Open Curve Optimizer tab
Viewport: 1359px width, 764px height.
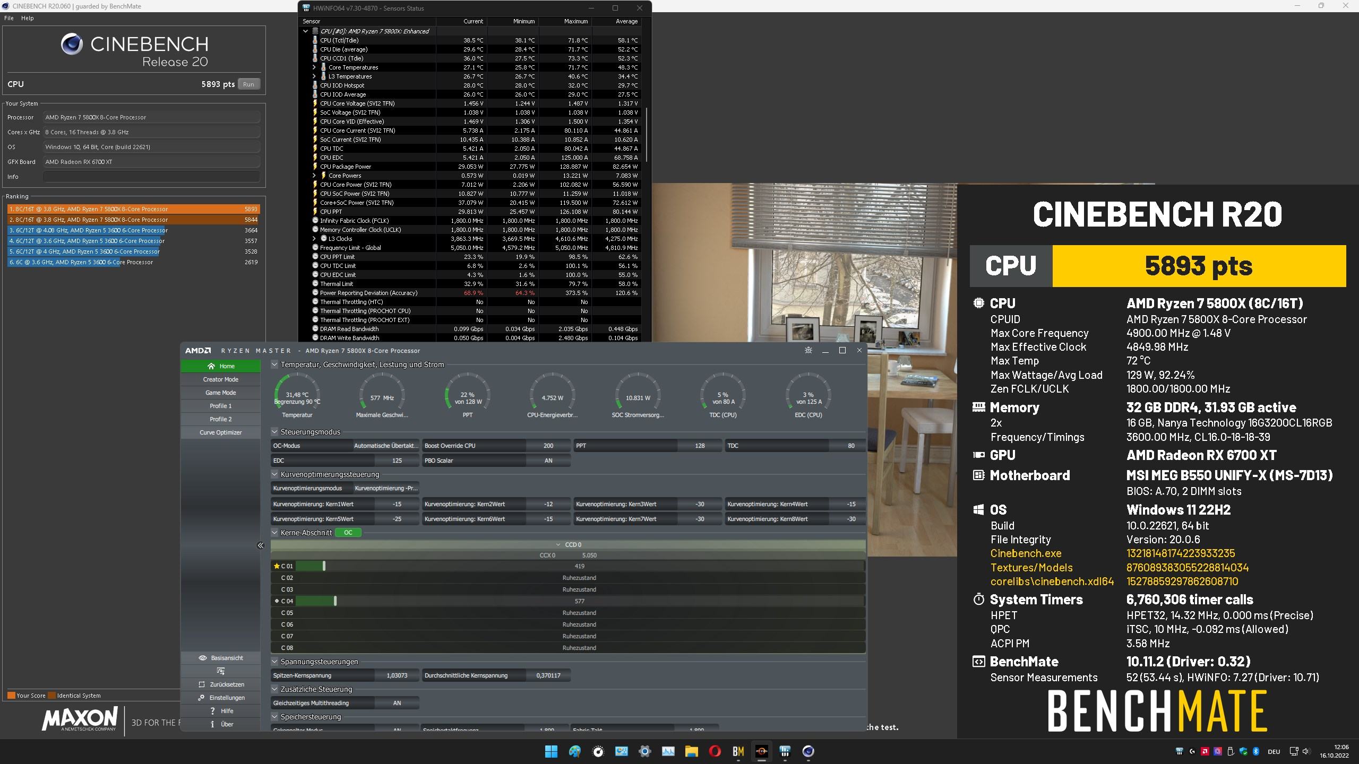pos(221,432)
